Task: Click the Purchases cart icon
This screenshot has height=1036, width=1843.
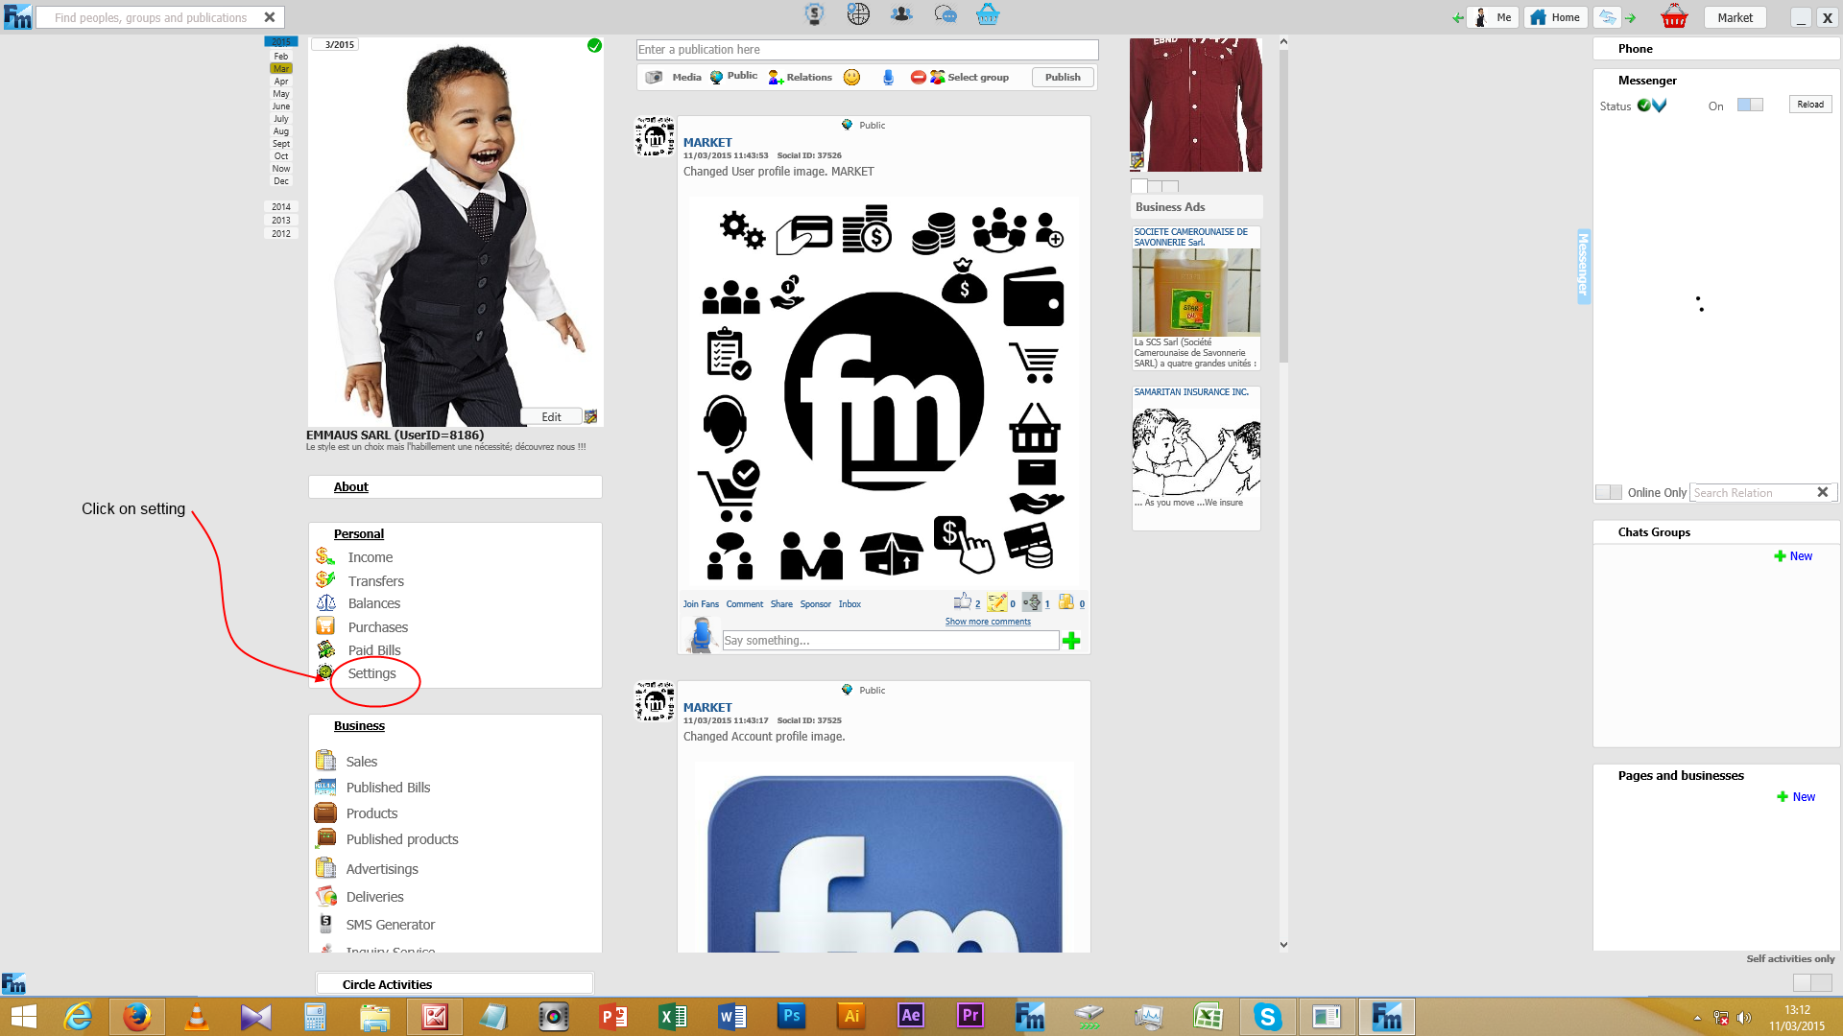Action: [x=325, y=625]
